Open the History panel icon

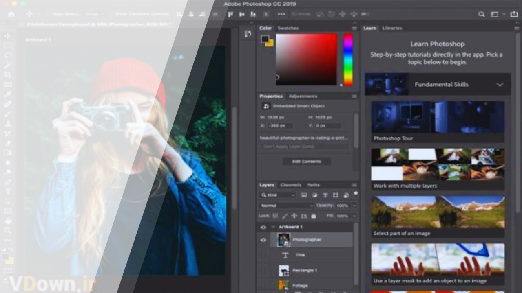tap(248, 34)
